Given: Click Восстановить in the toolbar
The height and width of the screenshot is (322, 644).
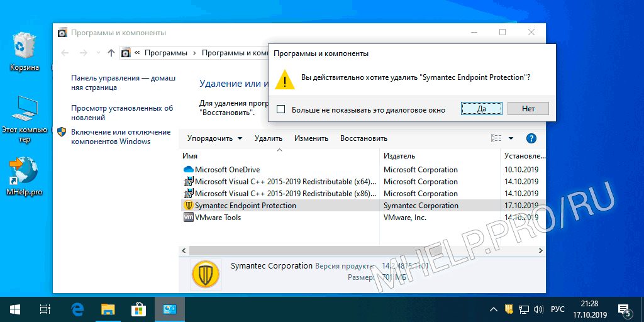Looking at the screenshot, I should point(364,138).
